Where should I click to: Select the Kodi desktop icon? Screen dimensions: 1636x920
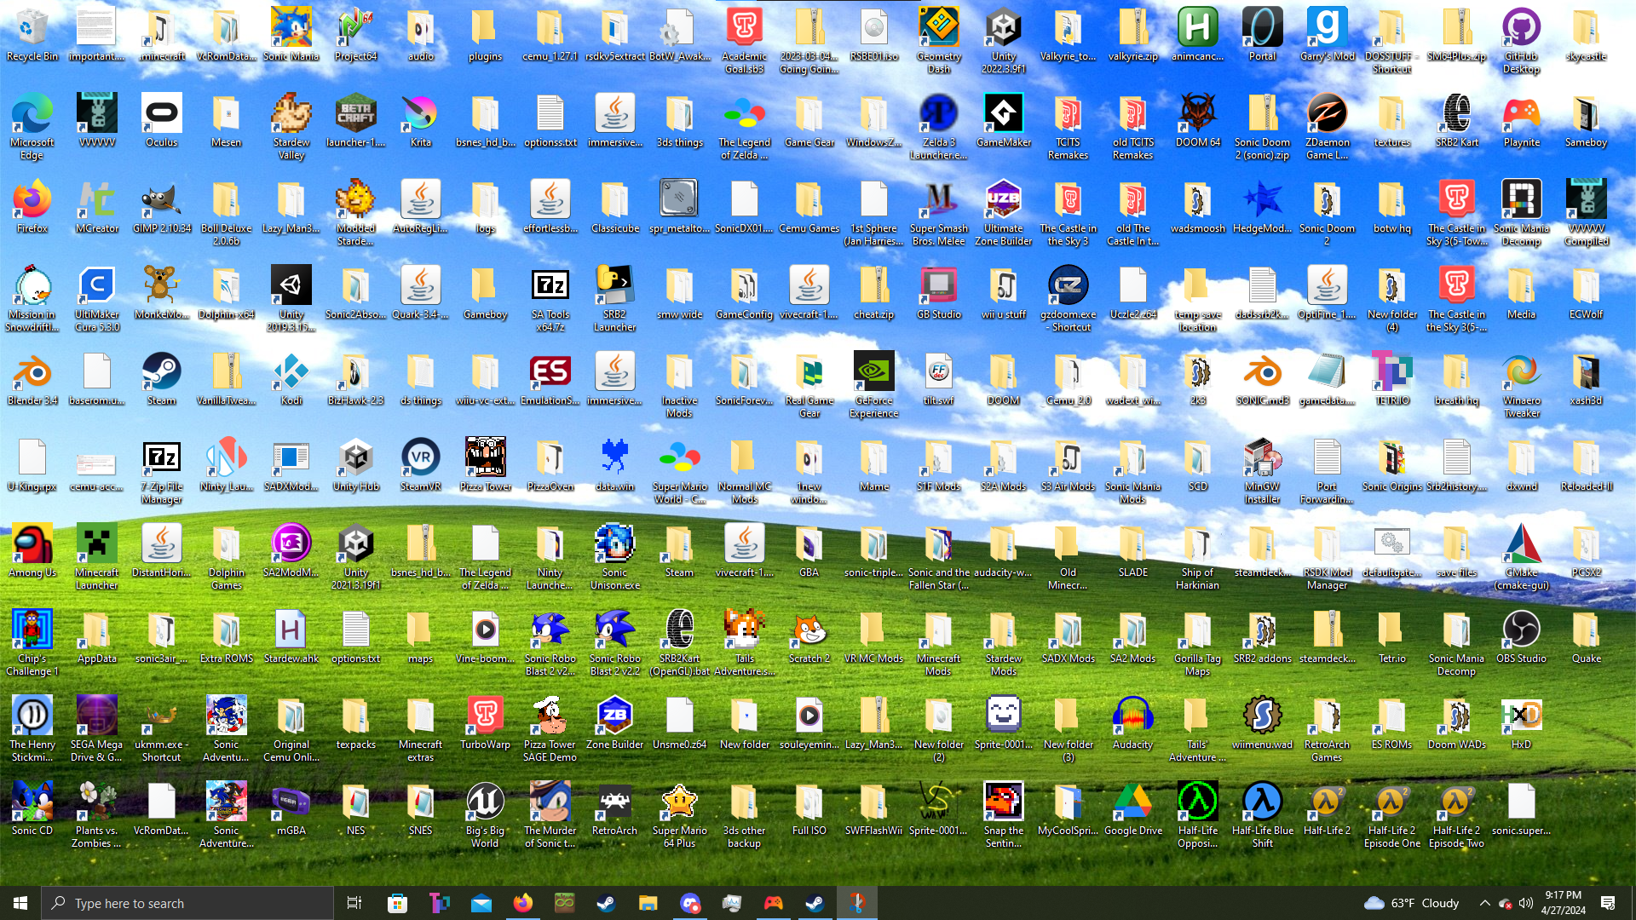coord(291,379)
